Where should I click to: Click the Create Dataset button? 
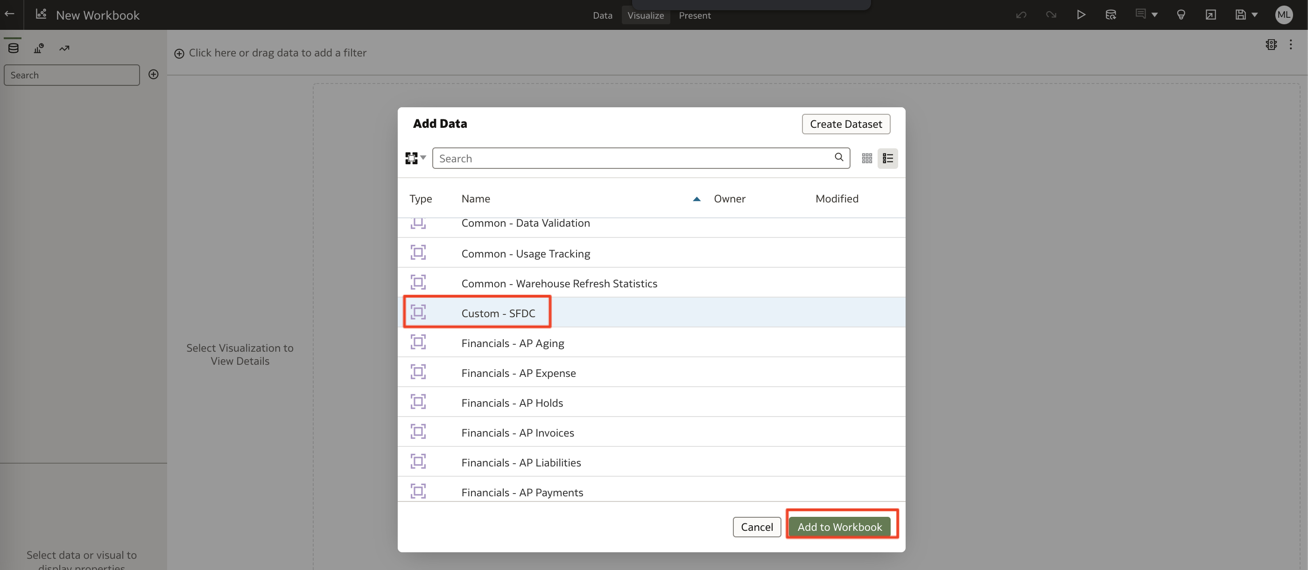[845, 124]
